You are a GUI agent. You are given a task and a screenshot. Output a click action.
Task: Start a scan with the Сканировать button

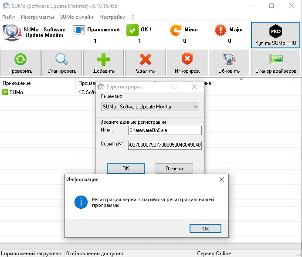[x=61, y=63]
